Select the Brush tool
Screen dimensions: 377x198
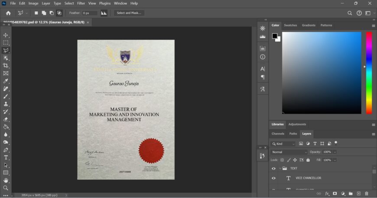tap(6, 96)
